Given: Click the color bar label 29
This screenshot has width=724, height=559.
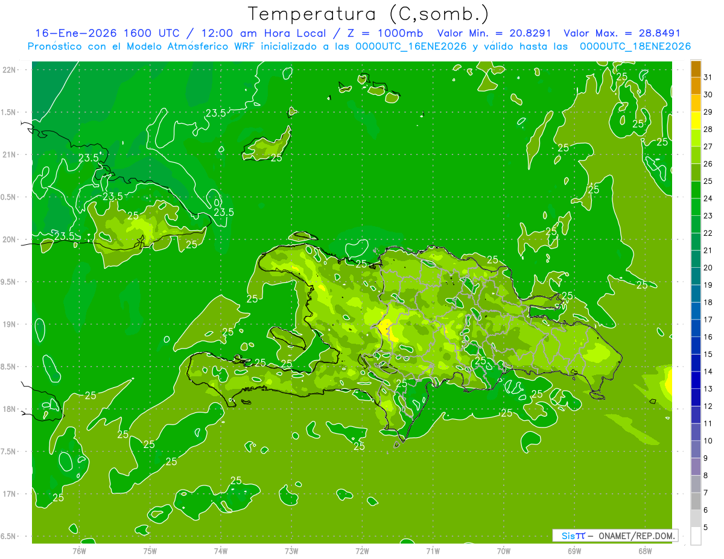Looking at the screenshot, I should pyautogui.click(x=708, y=112).
